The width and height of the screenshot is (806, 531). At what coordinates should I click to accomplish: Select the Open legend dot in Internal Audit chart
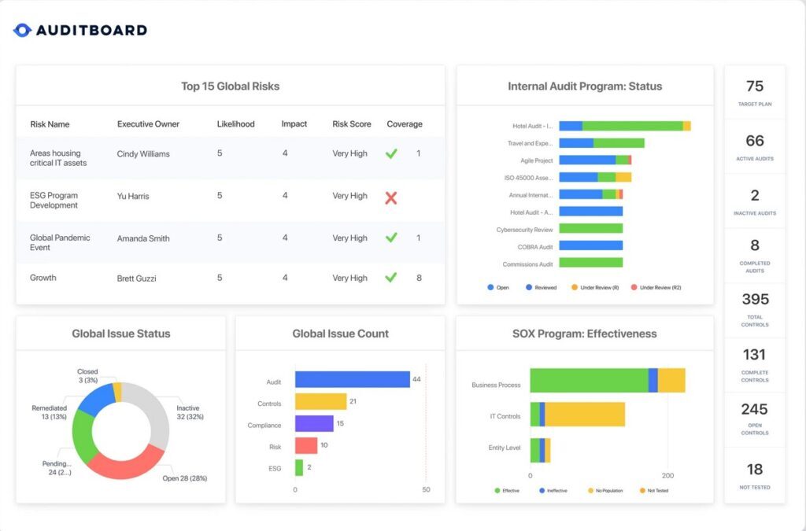tap(489, 287)
